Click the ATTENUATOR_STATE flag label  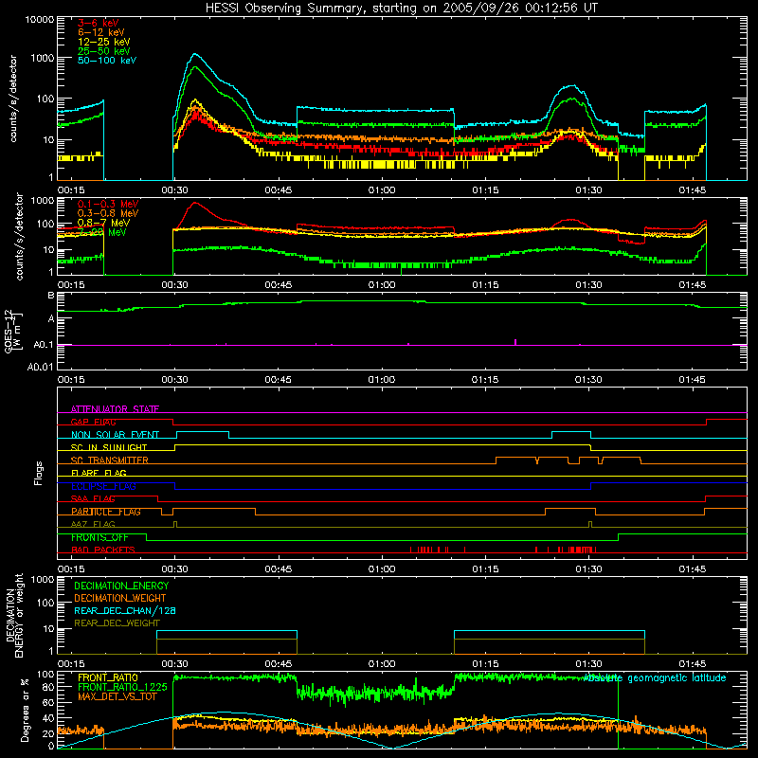pyautogui.click(x=115, y=409)
